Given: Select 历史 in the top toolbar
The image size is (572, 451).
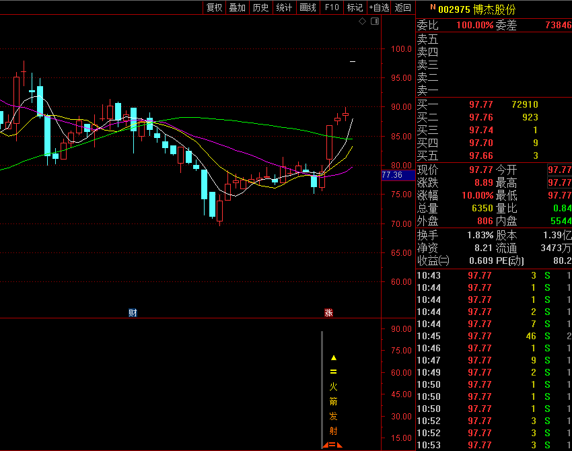Looking at the screenshot, I should point(260,7).
